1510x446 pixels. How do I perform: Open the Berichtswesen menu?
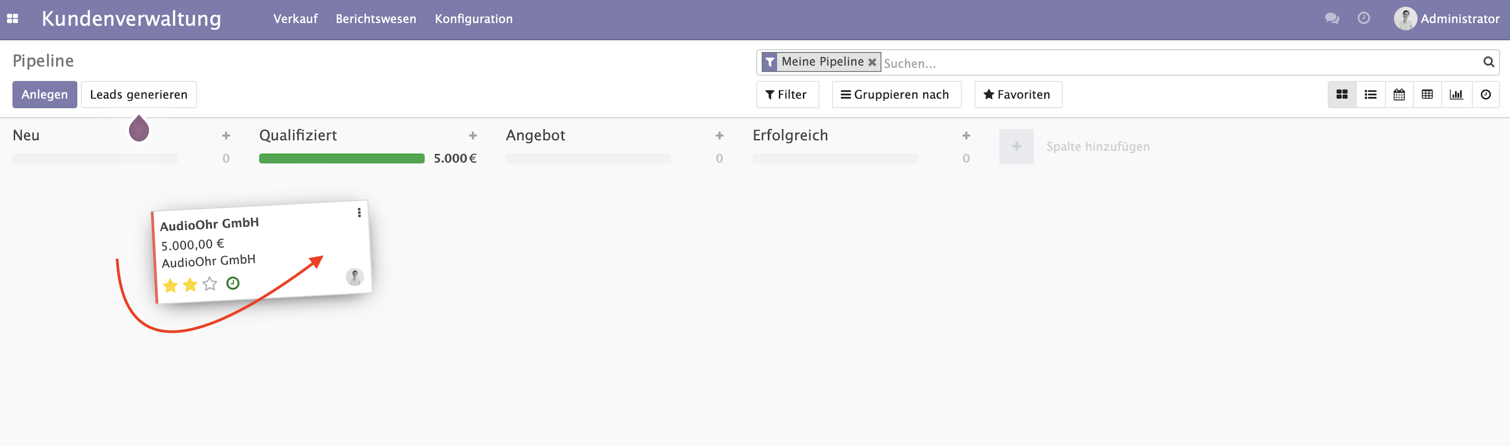376,19
